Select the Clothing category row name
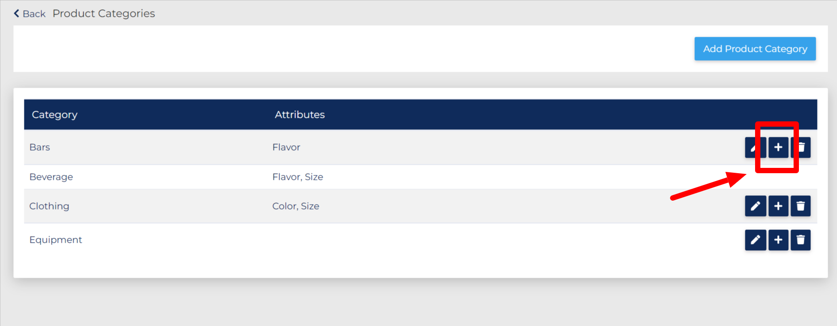The width and height of the screenshot is (837, 326). point(49,206)
